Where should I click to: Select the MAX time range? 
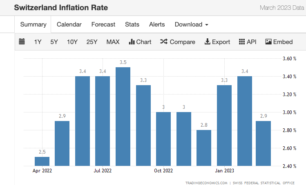[113, 42]
